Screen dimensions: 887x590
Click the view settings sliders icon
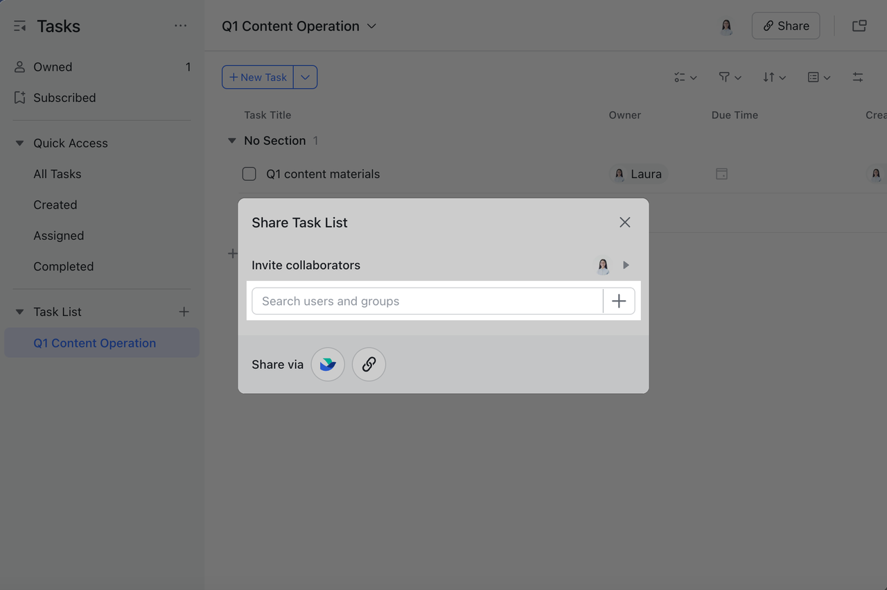click(x=858, y=77)
